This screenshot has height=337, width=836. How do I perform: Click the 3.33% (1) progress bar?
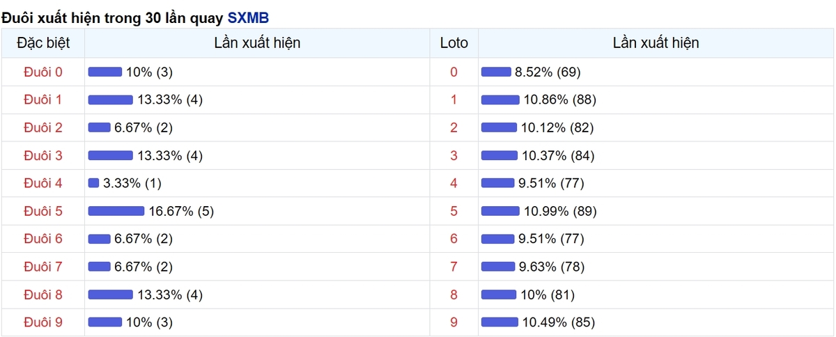coord(94,183)
